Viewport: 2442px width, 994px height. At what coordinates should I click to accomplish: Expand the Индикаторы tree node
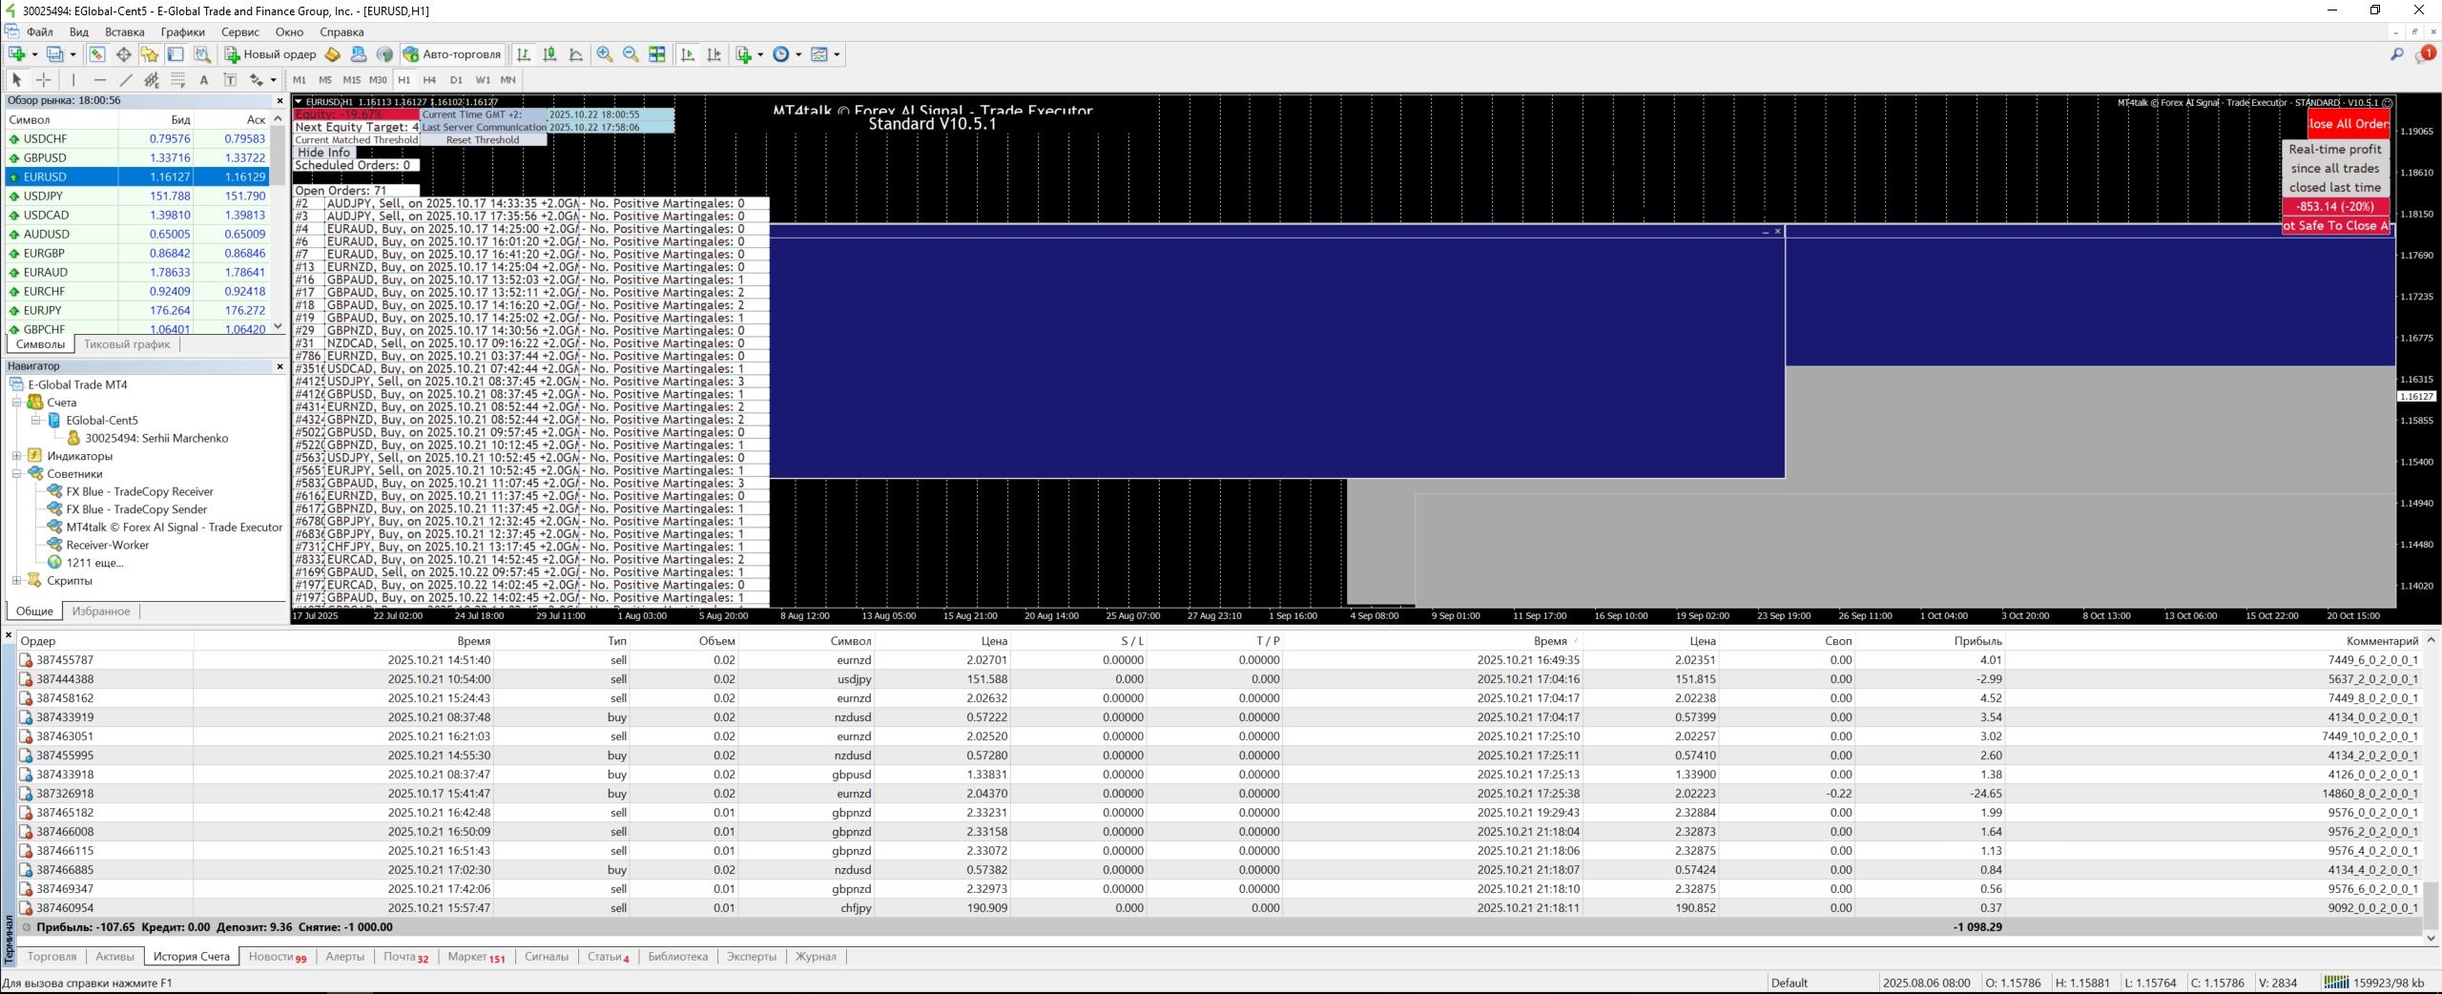tap(16, 456)
